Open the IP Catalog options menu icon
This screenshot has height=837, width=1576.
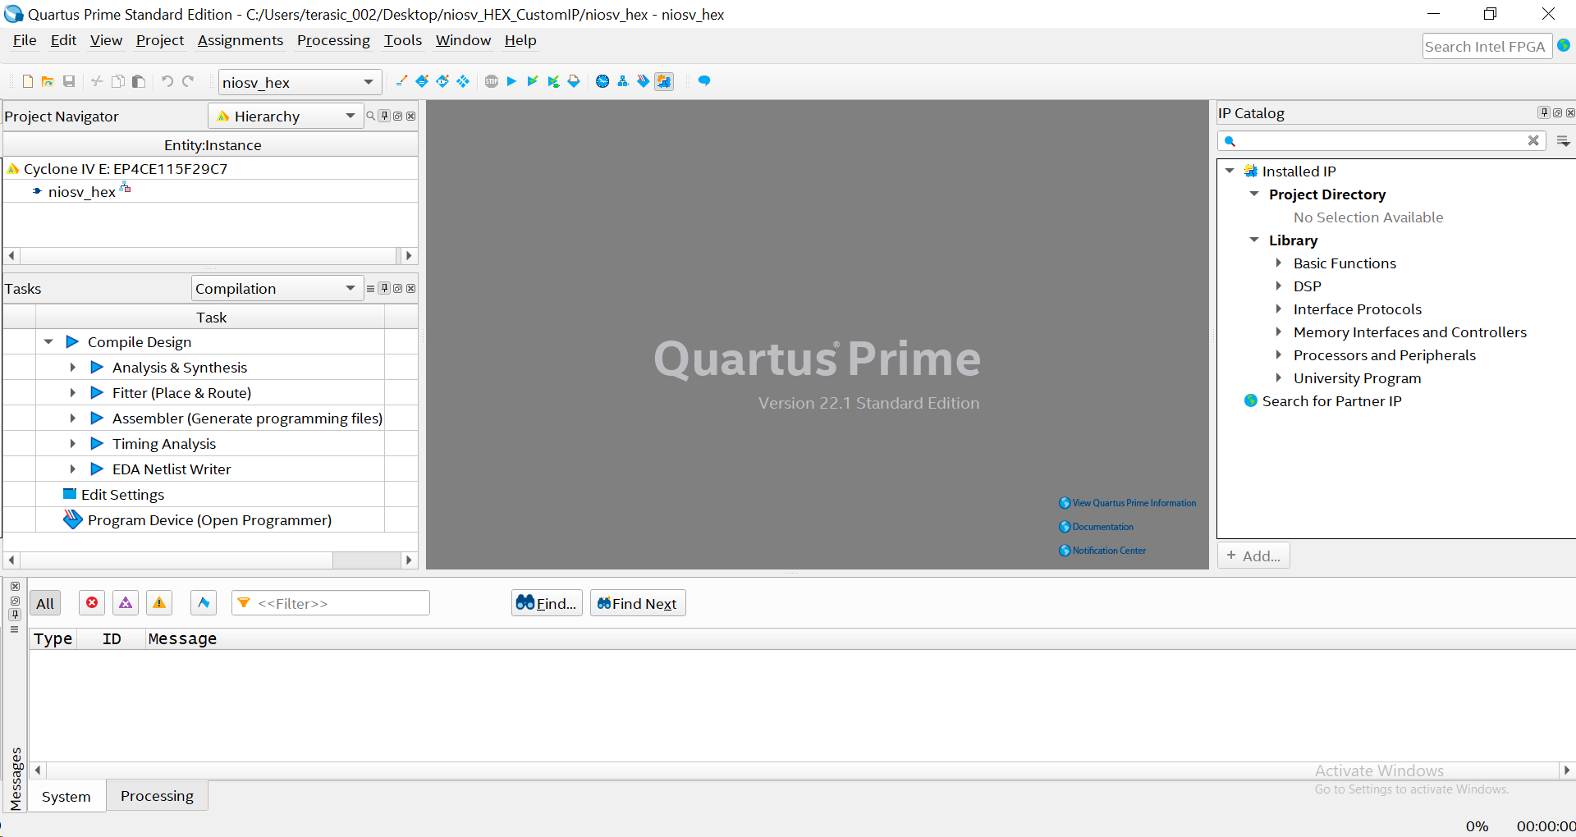click(x=1563, y=141)
